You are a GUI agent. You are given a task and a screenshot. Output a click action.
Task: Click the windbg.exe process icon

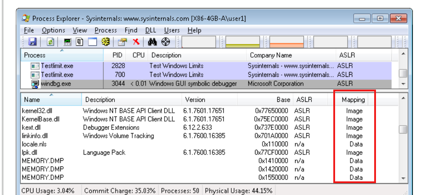[x=35, y=84]
